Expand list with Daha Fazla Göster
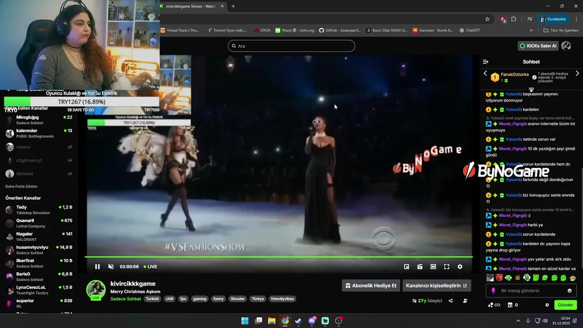 [21, 186]
